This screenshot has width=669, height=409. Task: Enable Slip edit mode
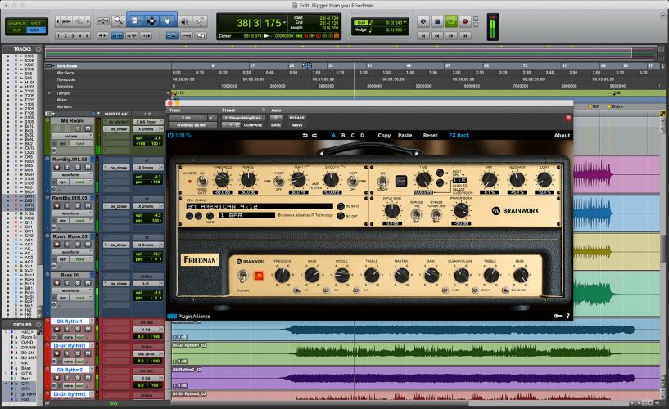[16, 29]
